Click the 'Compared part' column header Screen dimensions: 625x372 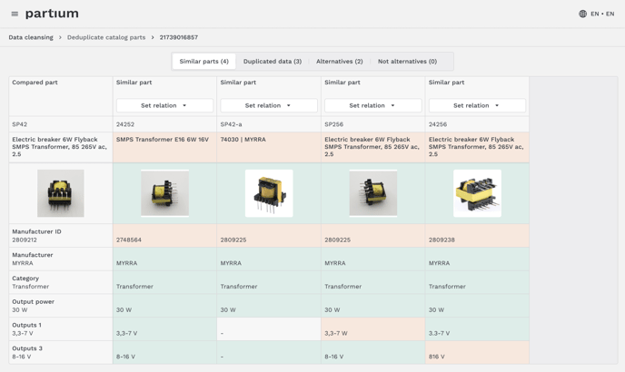click(x=35, y=83)
